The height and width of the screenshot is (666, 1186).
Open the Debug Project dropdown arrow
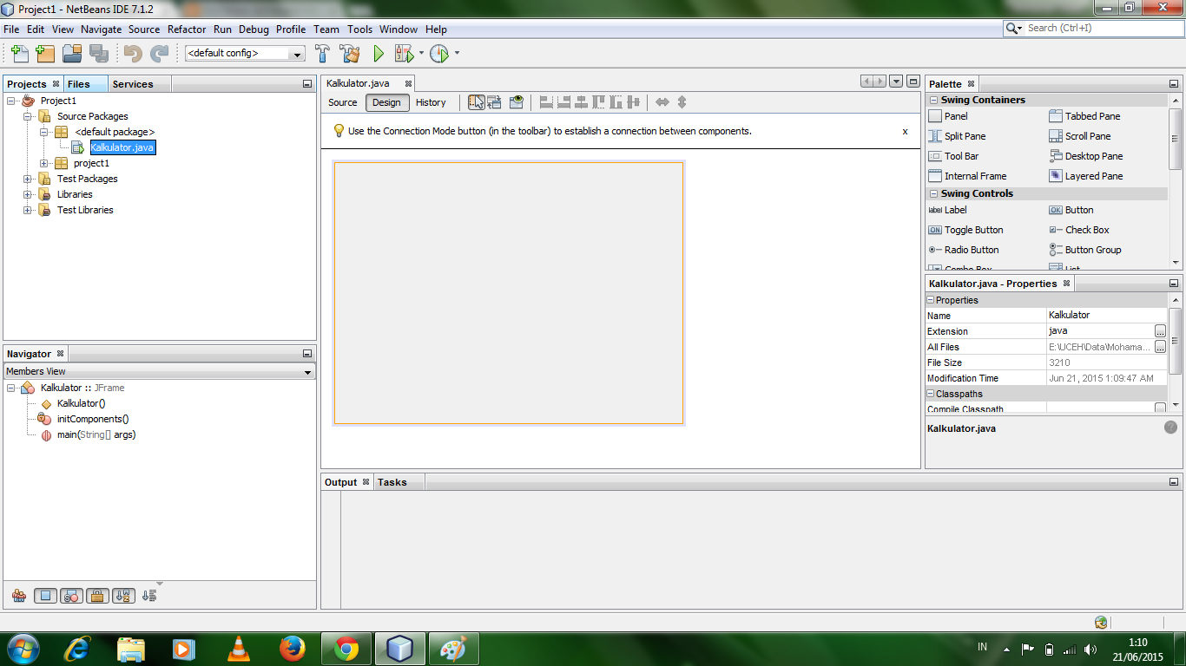click(421, 54)
